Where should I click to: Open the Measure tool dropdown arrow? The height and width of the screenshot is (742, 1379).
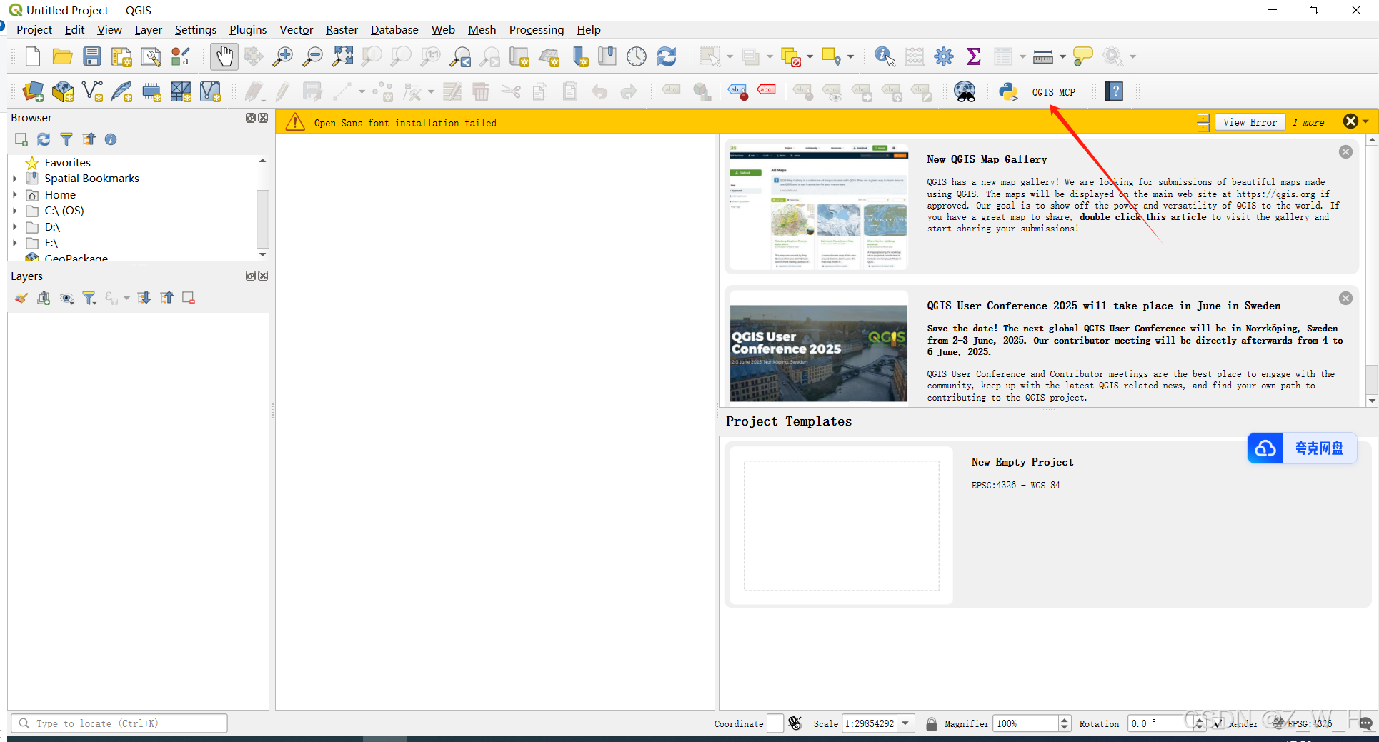(x=1062, y=56)
